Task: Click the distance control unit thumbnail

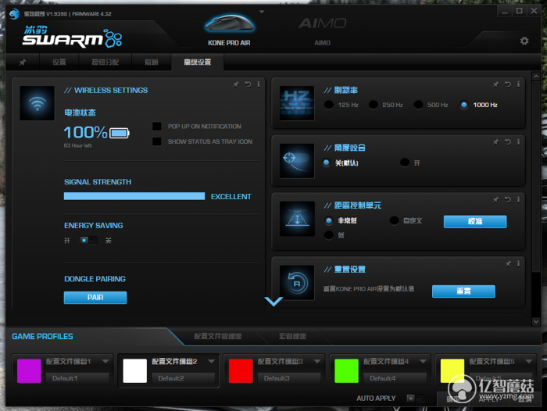Action: pyautogui.click(x=297, y=219)
